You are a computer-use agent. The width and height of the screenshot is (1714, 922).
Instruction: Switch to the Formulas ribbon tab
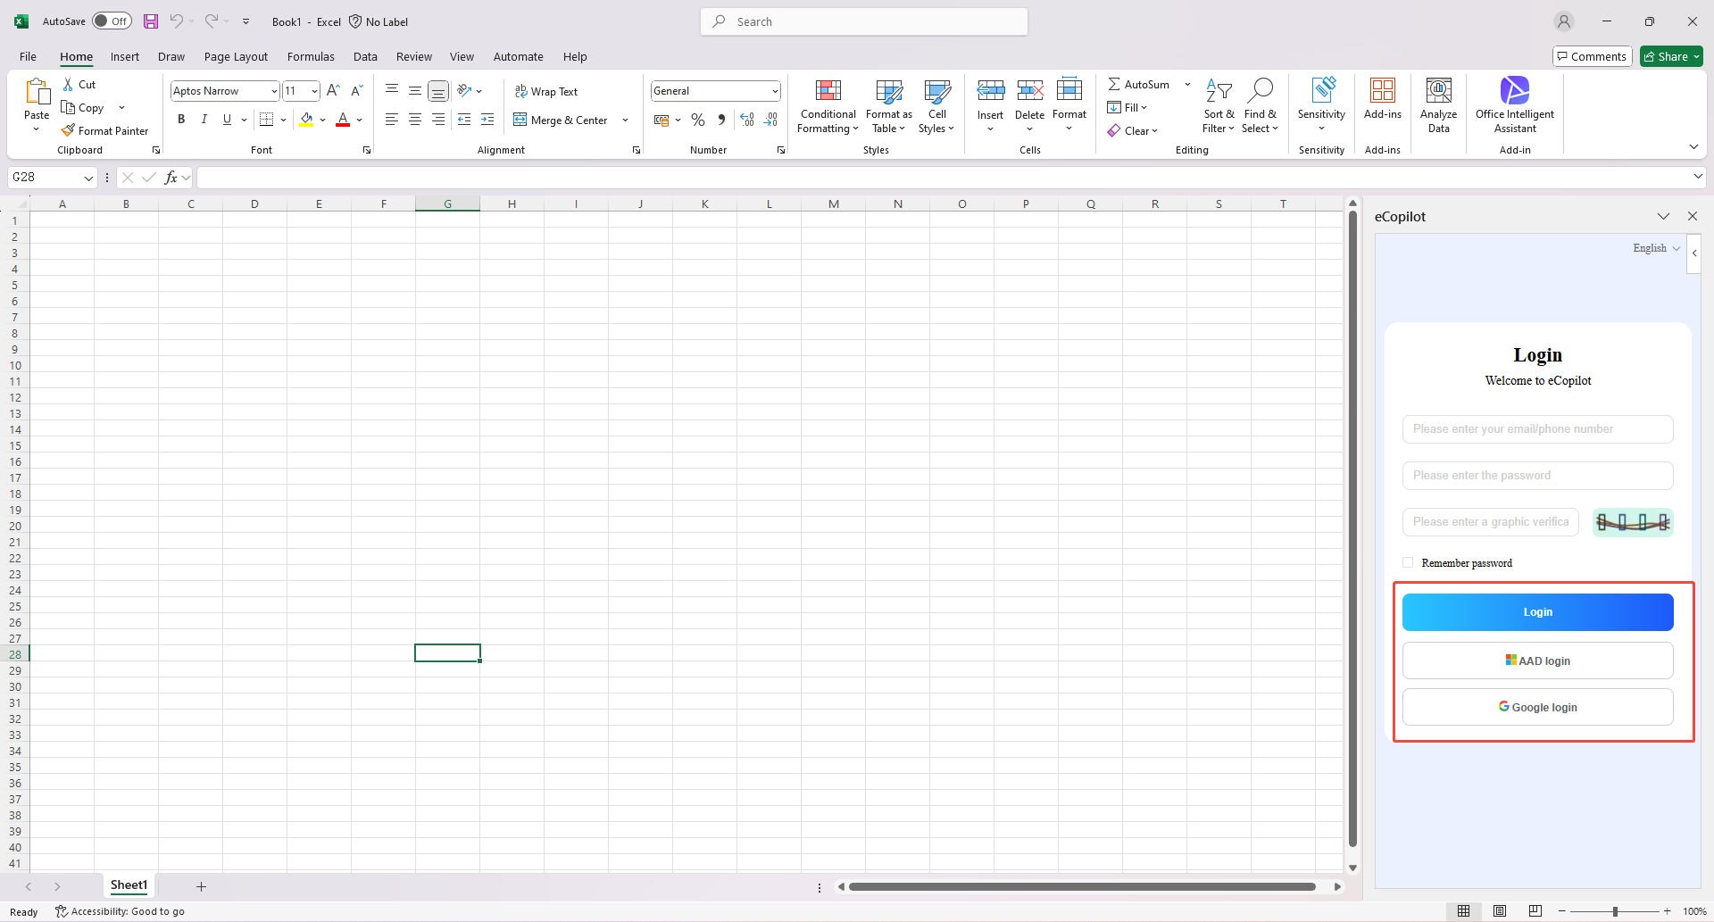[x=311, y=56]
